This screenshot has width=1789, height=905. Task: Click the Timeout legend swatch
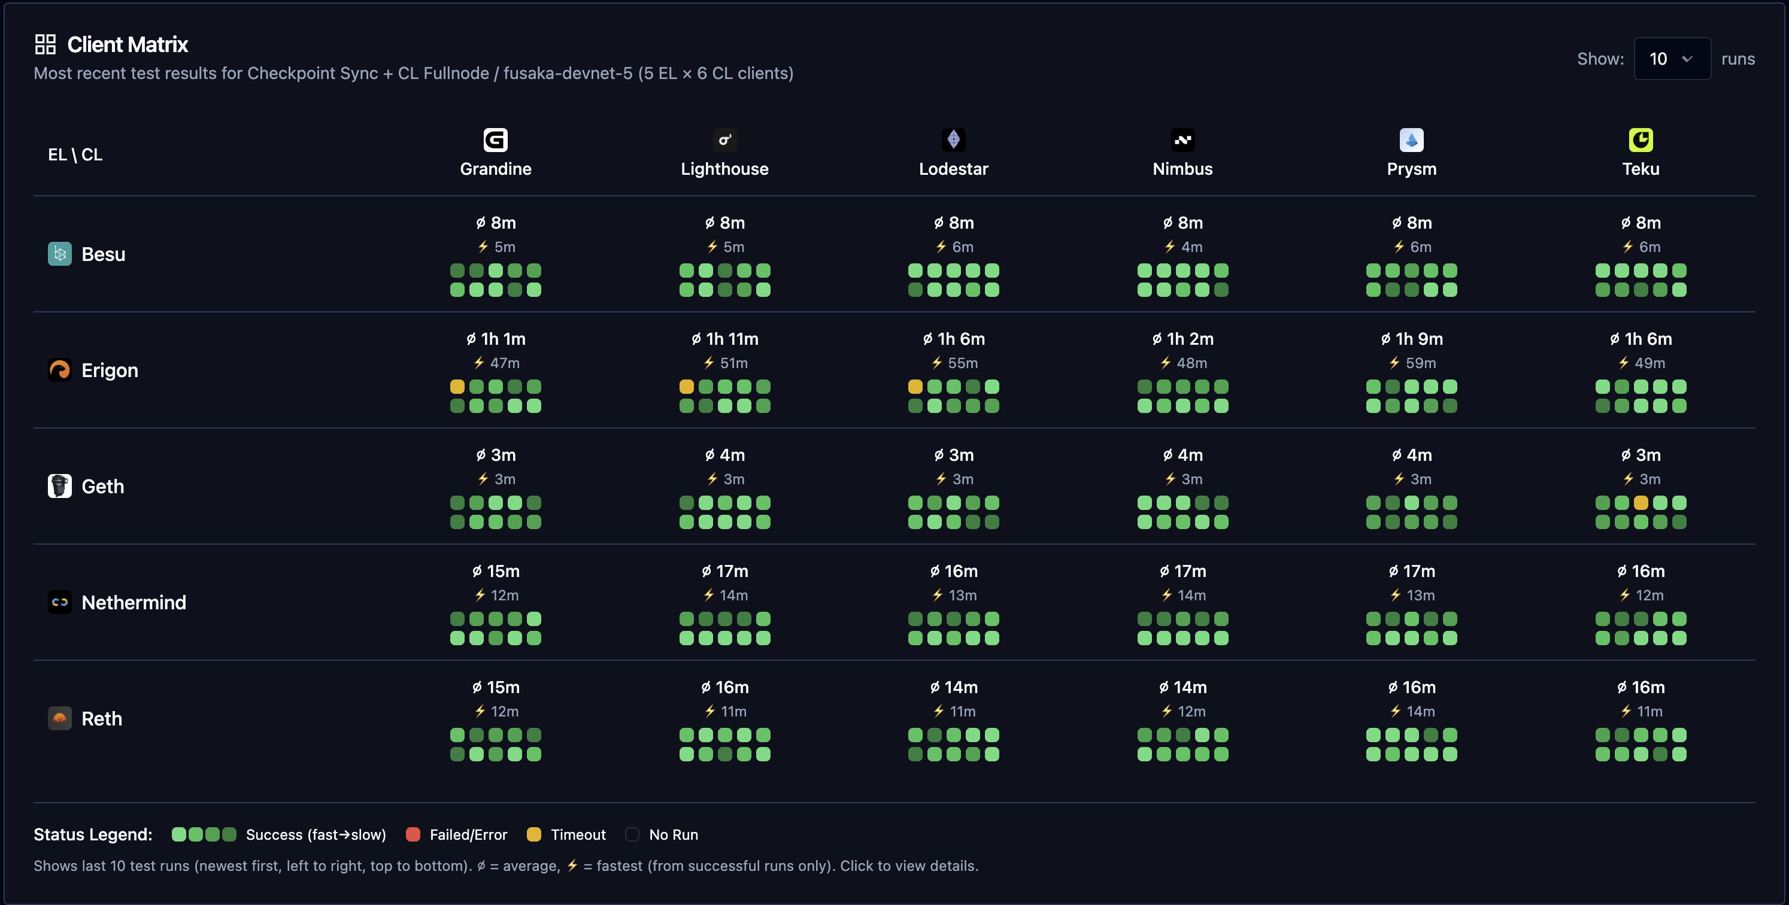tap(534, 834)
